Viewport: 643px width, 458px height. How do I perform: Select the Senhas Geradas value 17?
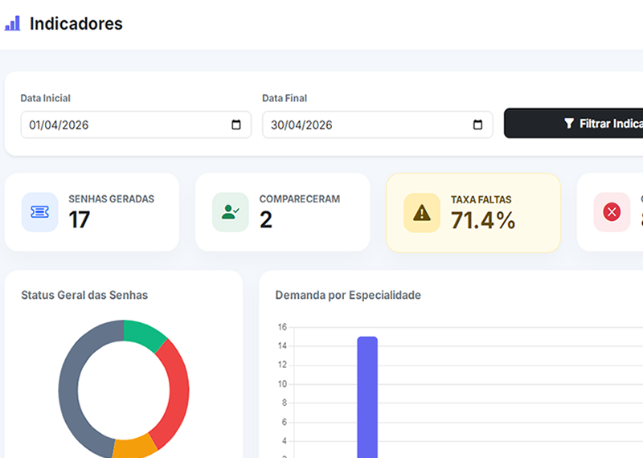79,219
